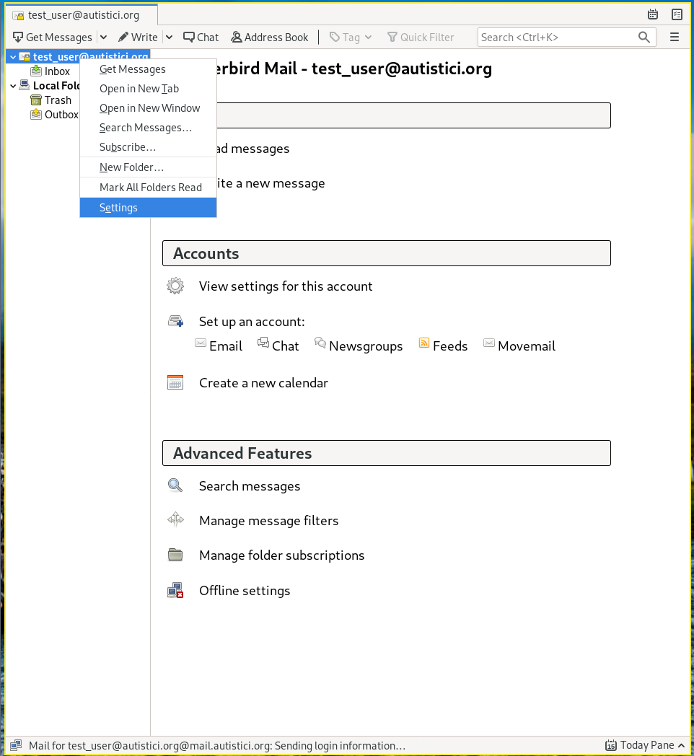This screenshot has width=694, height=756.
Task: Collapse the test_user@autistici.org account tree
Action: tap(13, 57)
